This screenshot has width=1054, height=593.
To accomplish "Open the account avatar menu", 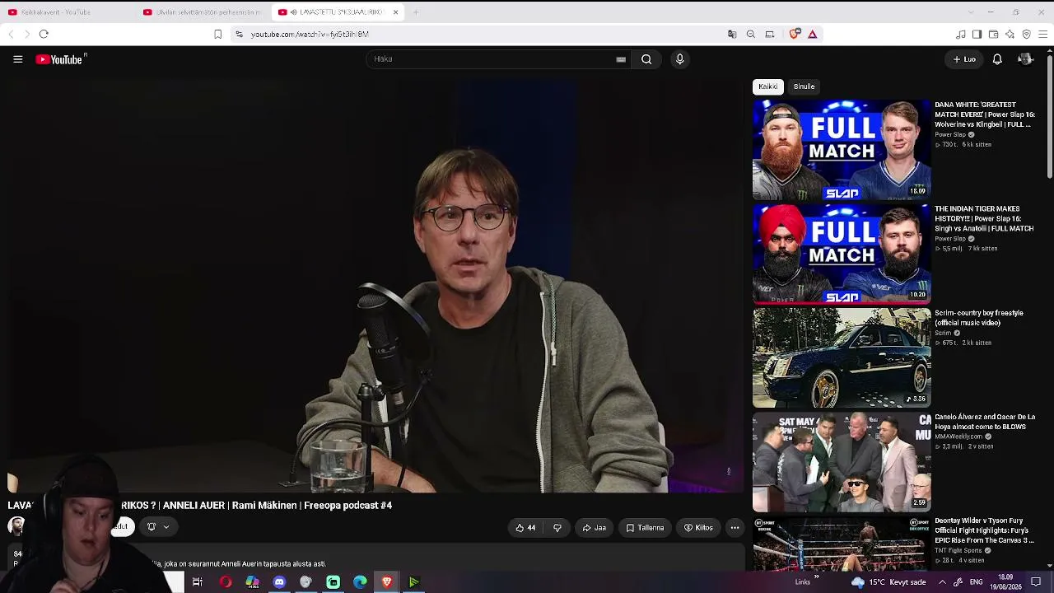I will click(x=1025, y=59).
